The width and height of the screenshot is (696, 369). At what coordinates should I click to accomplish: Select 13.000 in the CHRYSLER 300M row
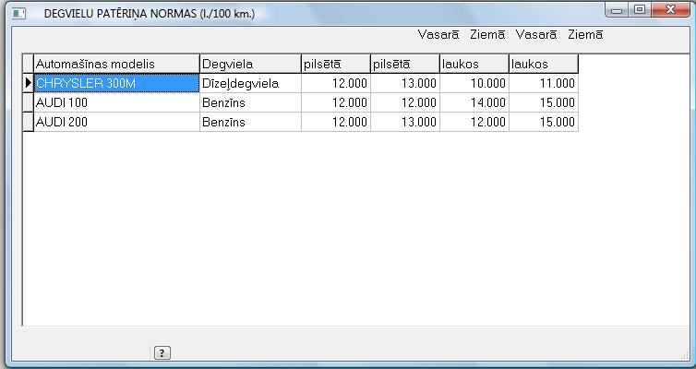[x=405, y=83]
